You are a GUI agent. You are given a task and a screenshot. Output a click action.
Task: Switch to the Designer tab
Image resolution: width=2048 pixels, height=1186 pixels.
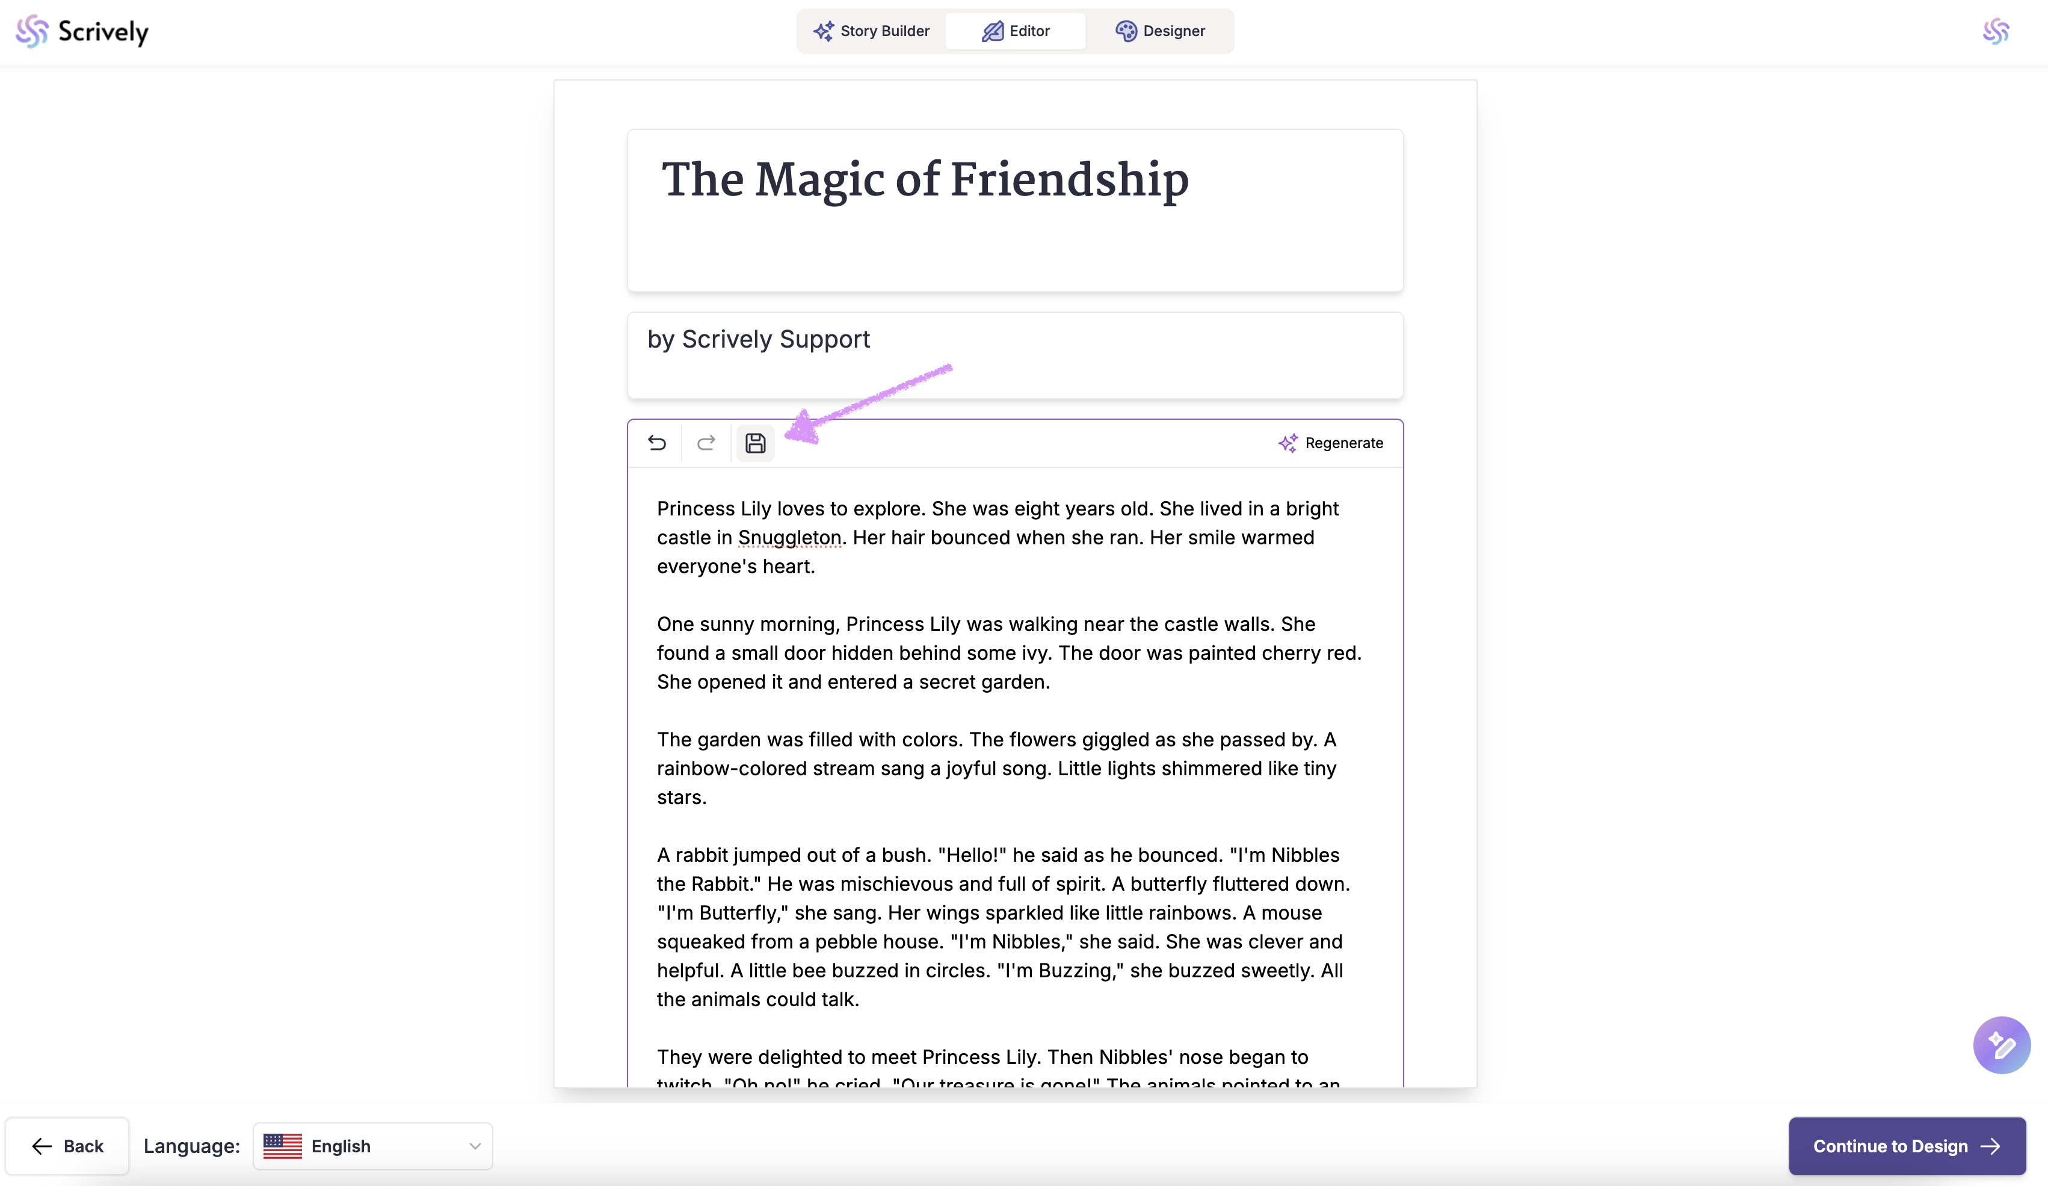pyautogui.click(x=1160, y=31)
